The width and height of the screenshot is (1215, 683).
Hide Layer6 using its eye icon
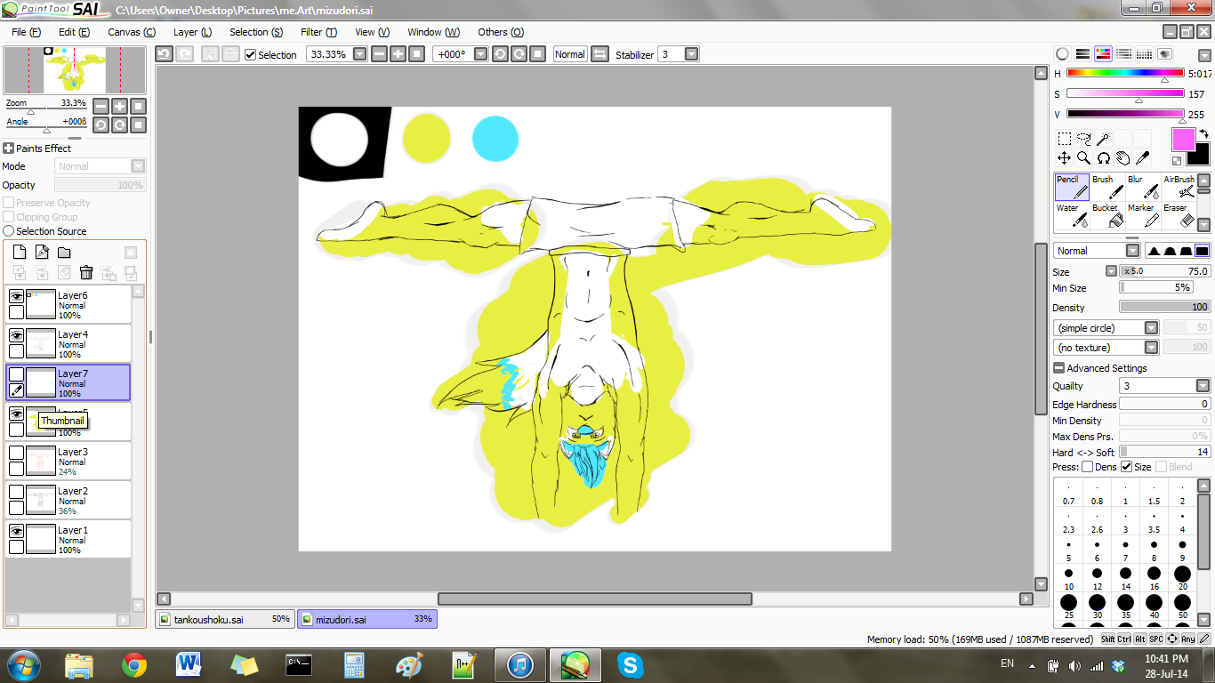tap(16, 296)
